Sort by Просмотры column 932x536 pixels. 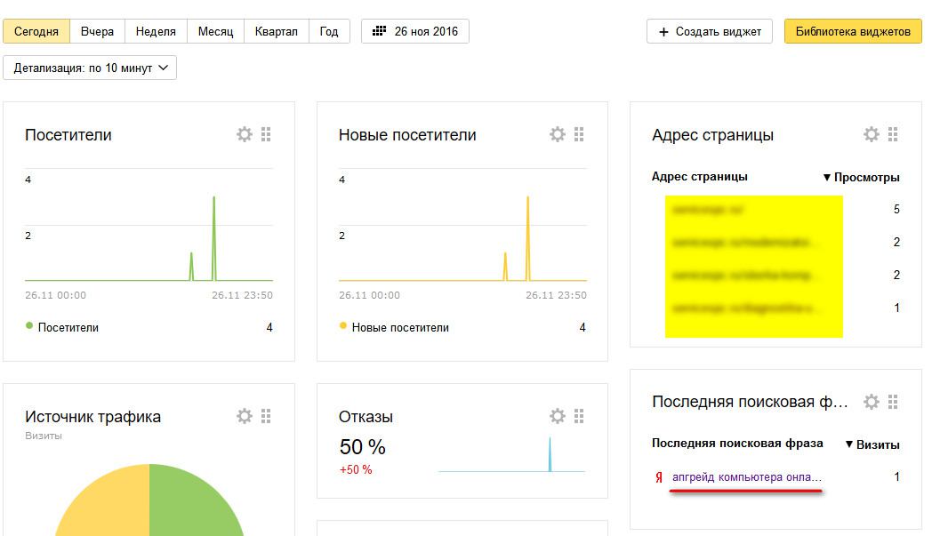coord(861,177)
